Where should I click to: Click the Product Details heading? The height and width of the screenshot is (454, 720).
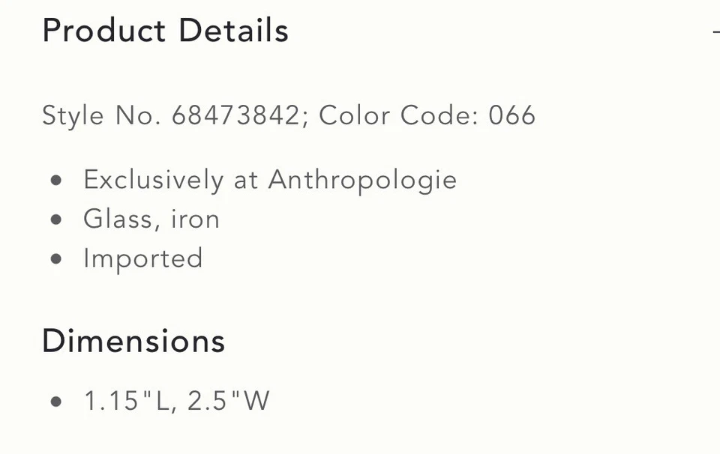(x=165, y=31)
